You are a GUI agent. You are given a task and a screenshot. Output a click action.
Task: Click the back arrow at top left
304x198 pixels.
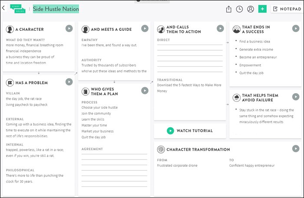point(3,8)
